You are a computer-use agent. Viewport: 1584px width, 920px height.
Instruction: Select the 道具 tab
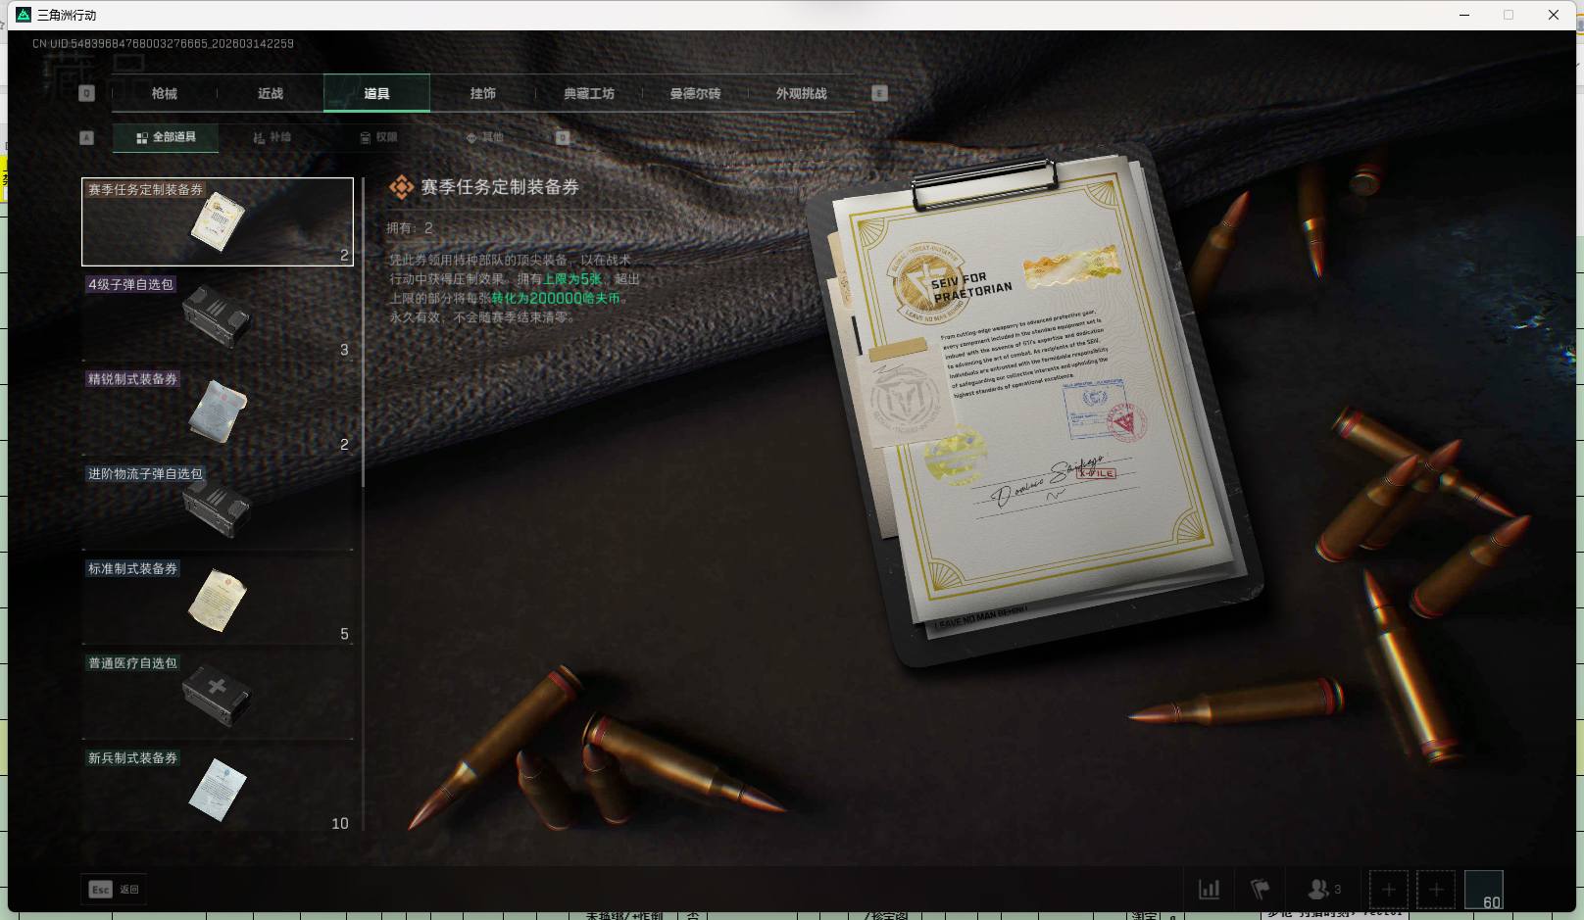click(x=376, y=93)
